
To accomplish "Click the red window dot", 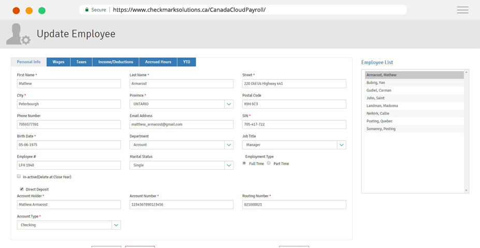I will tap(16, 10).
